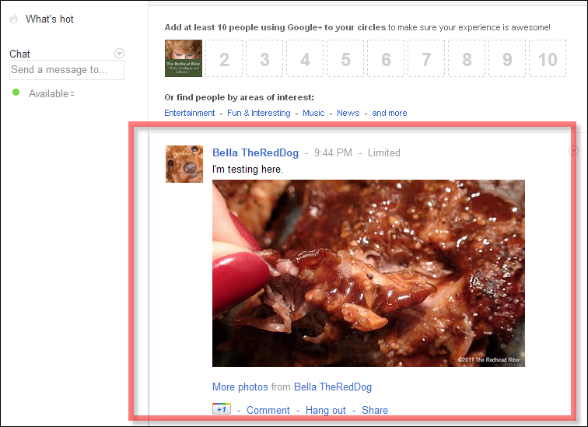This screenshot has width=588, height=427.
Task: Click the Hang out link
Action: [325, 410]
